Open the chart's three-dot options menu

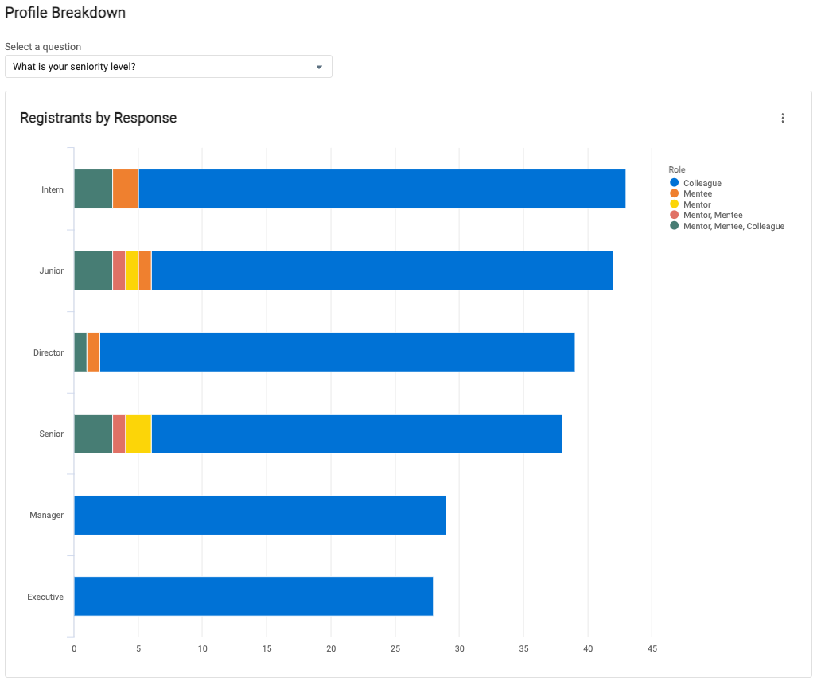[782, 118]
